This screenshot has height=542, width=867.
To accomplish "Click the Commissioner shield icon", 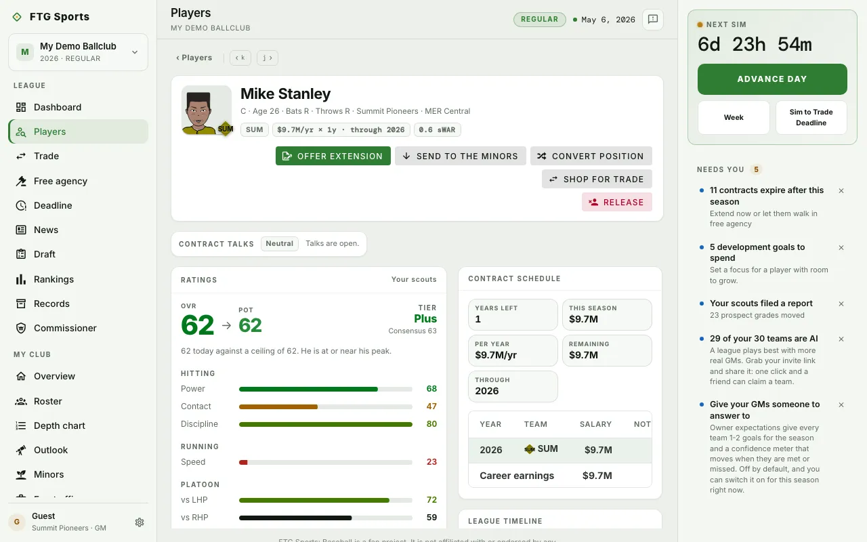I will 21,328.
